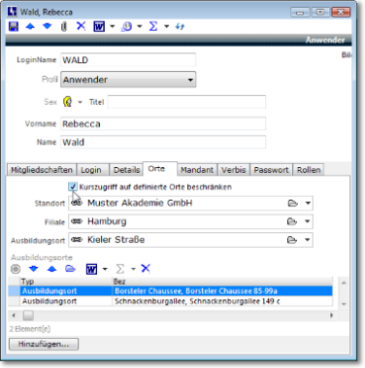Click into the LoginName field WALD

pos(128,60)
